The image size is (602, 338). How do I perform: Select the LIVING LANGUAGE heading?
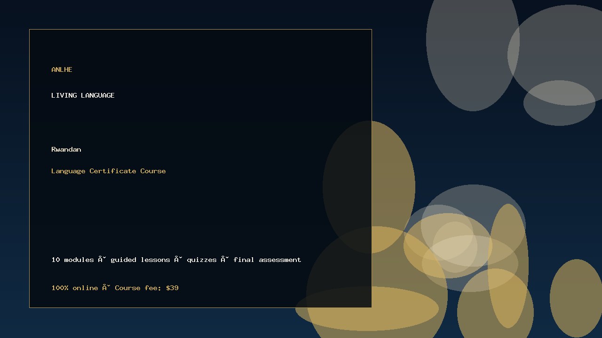point(83,95)
